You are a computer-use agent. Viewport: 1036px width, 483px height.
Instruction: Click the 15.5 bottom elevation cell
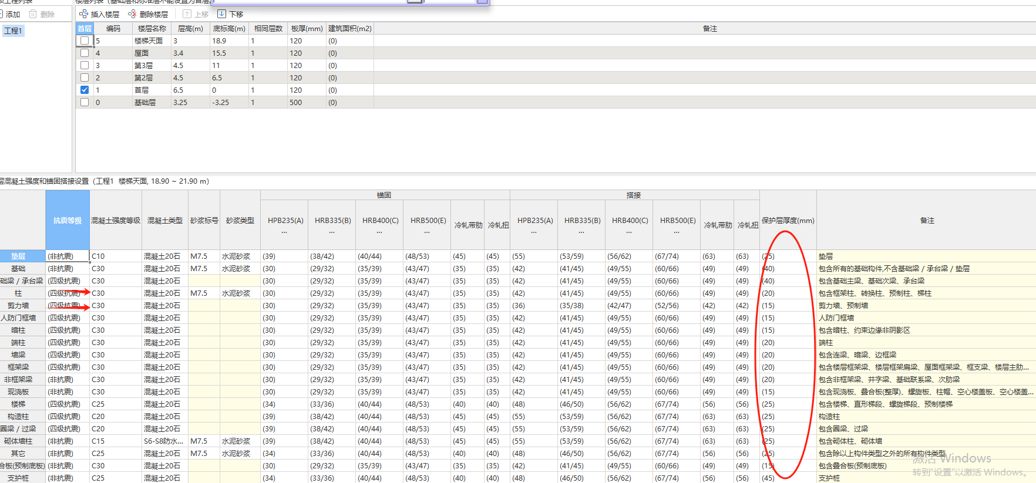pyautogui.click(x=229, y=53)
